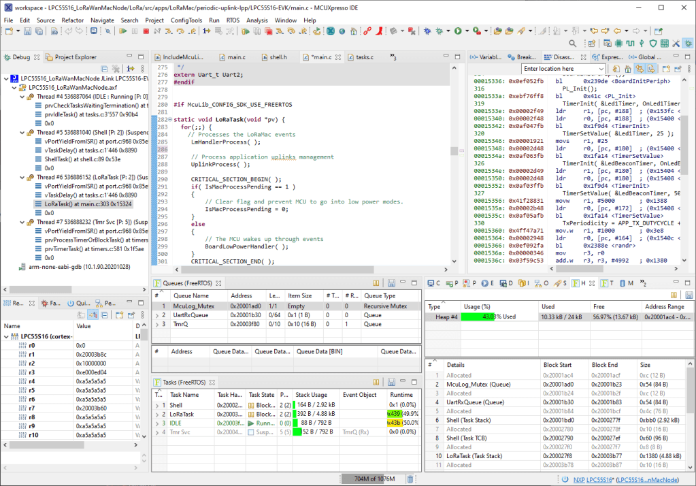Click the Suspend debug icon
Image resolution: width=696 pixels, height=486 pixels.
click(x=135, y=31)
